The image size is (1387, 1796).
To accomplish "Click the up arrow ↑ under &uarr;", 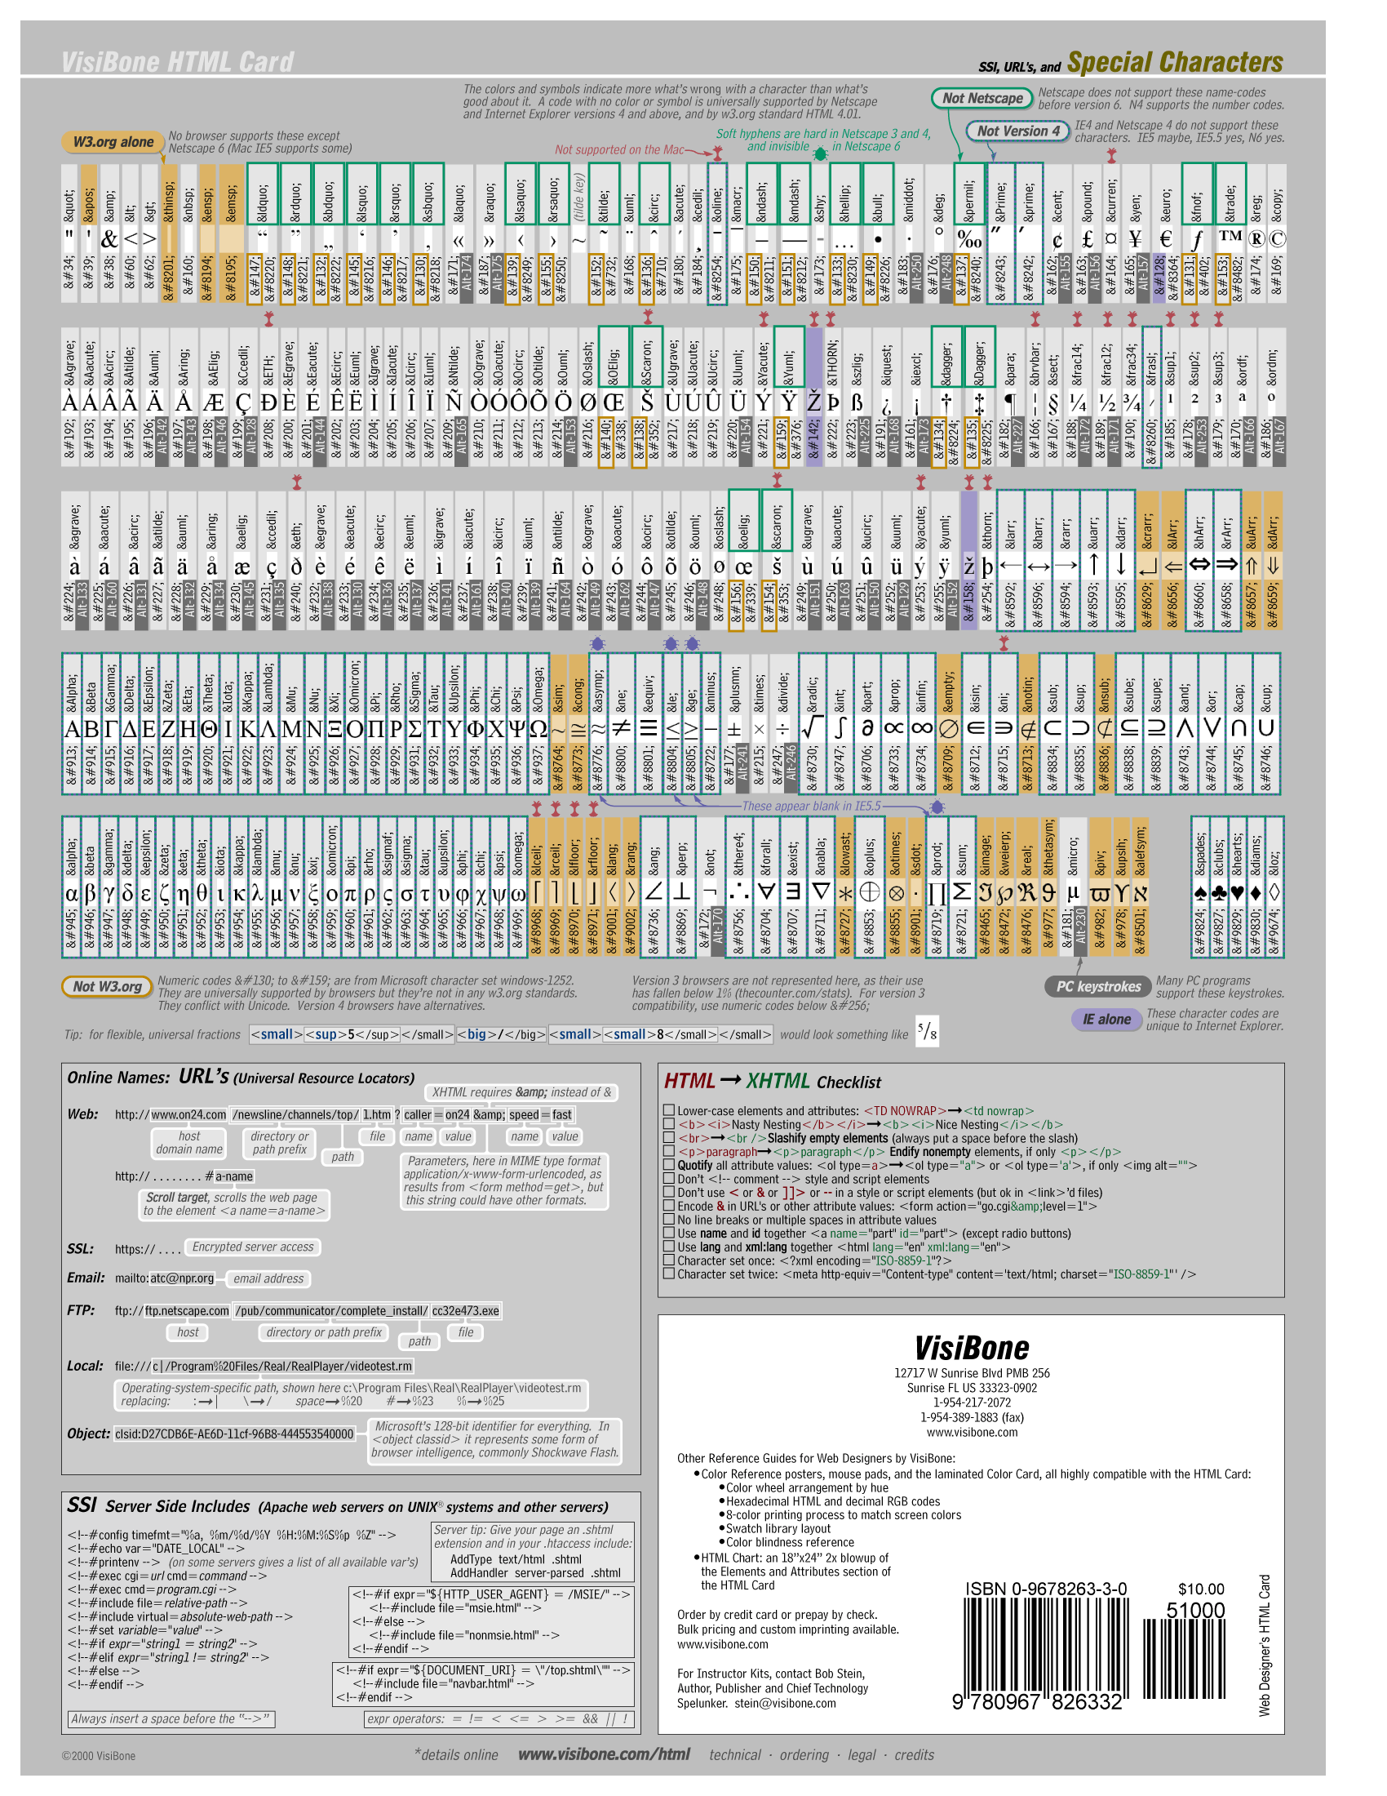I will [x=1093, y=566].
